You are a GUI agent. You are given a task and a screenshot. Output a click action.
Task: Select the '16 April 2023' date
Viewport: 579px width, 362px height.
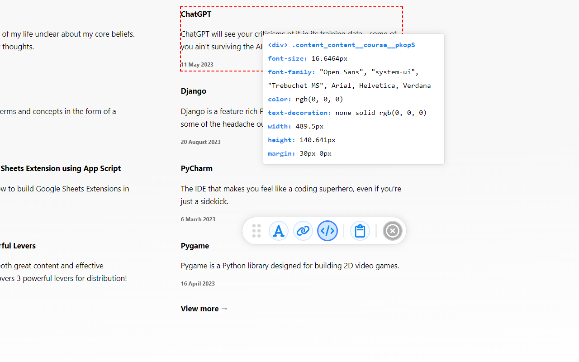click(198, 284)
